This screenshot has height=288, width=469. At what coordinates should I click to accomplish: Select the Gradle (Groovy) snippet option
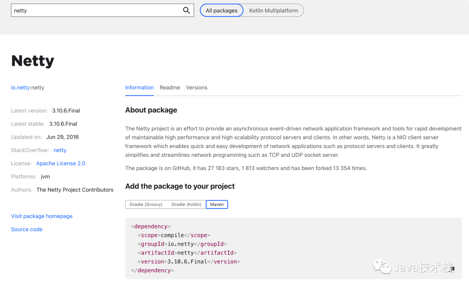[x=146, y=205]
